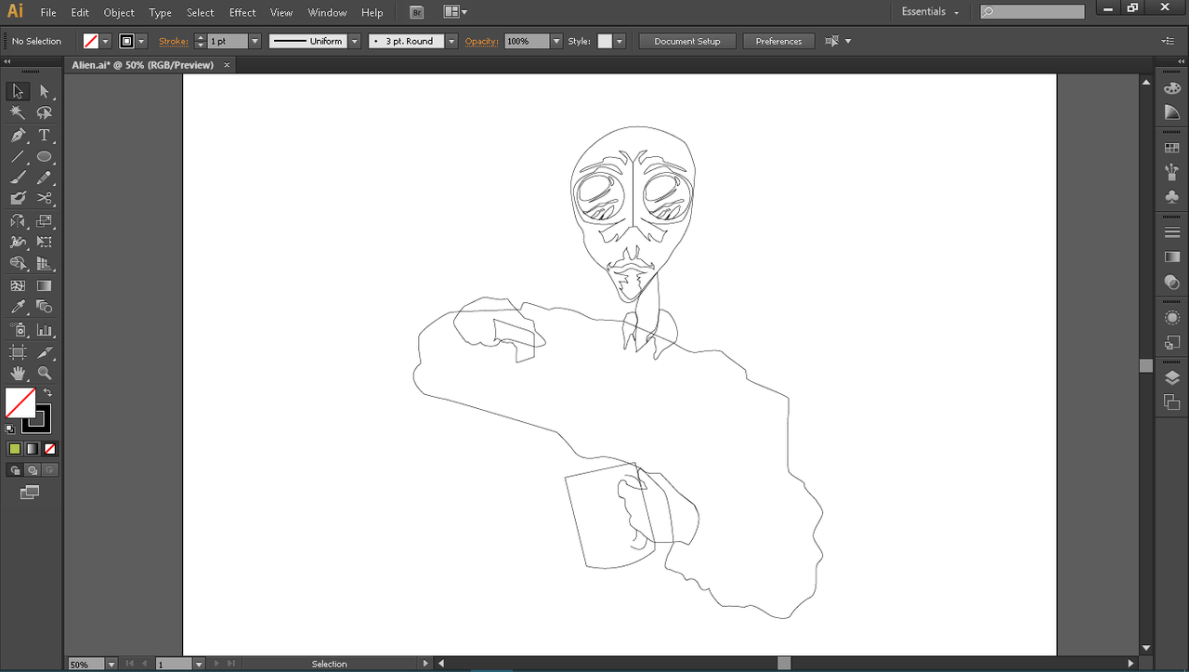
Task: Change the screen mode
Action: coord(30,493)
